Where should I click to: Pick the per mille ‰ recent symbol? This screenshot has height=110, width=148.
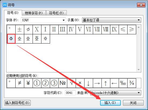tap(123, 83)
